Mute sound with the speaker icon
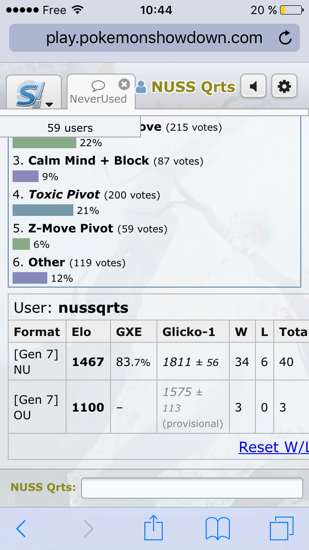Viewport: 309px width, 550px height. tap(253, 87)
